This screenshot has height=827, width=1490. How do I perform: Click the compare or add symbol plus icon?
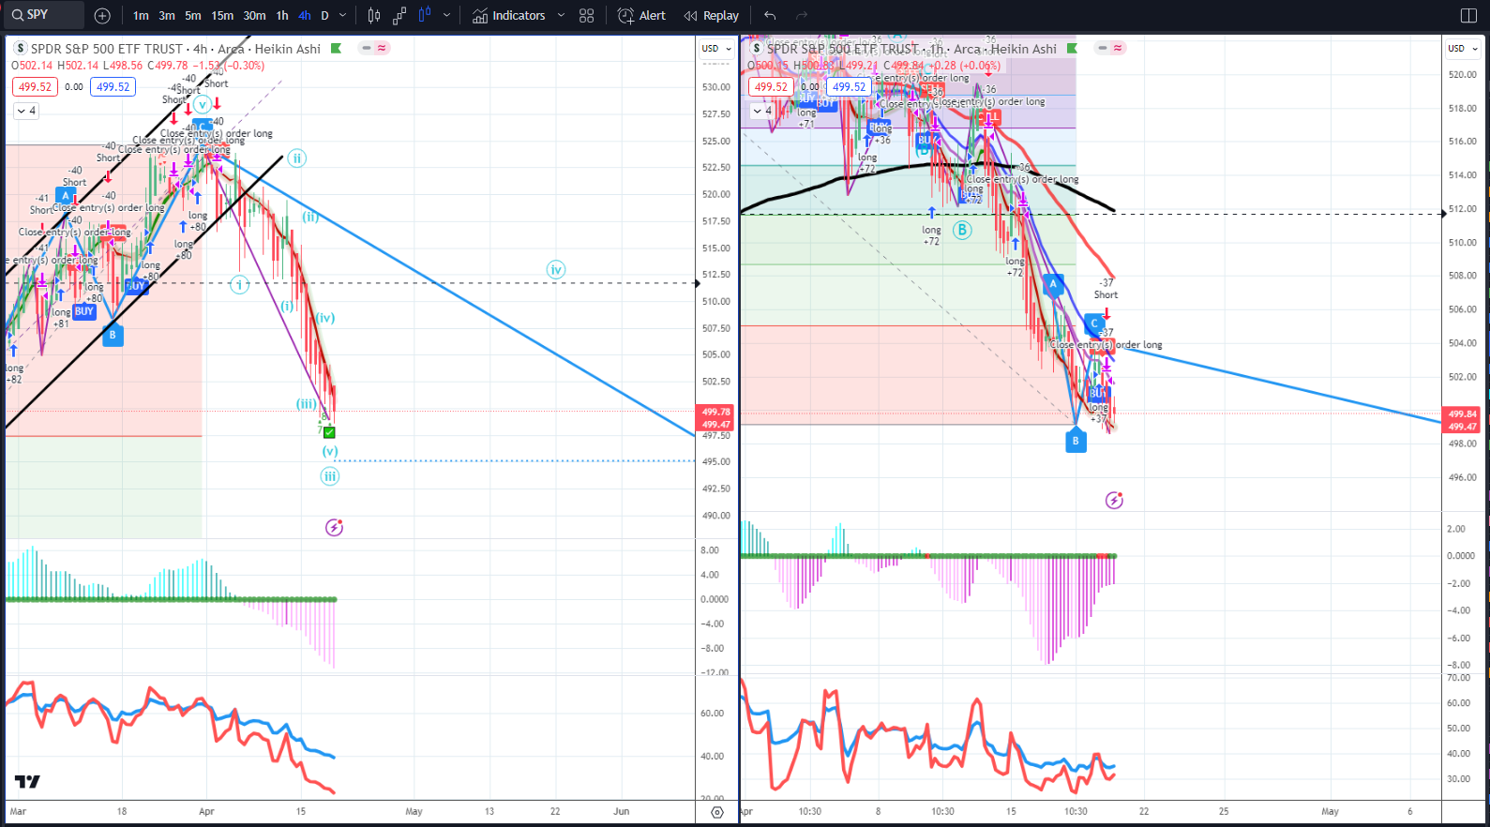click(x=102, y=16)
